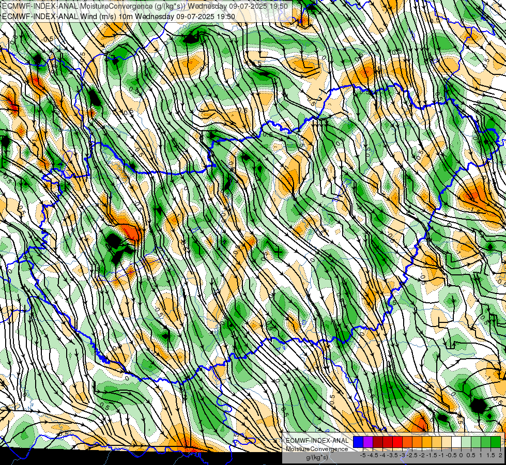
Task: Select the -1.5 tick label on legend
Action: (432, 455)
